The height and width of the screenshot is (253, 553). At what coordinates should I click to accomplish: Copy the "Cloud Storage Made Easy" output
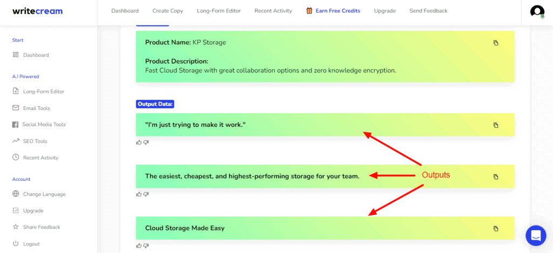pos(496,228)
